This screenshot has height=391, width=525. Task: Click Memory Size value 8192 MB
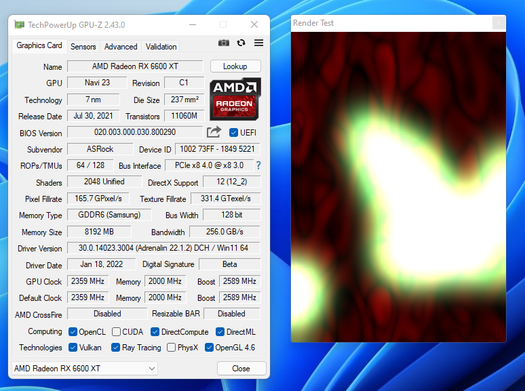click(99, 232)
